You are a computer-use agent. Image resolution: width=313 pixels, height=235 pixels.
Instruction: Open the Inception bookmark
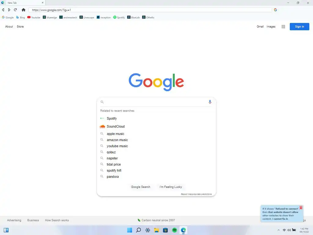point(104,17)
